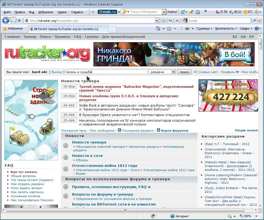Open the Как тут качать FAQ link
Viewport: 264px width, 220px height.
pos(24,172)
